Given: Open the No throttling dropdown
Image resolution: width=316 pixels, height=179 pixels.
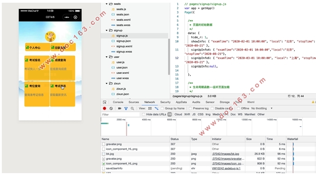Looking at the screenshot, I should point(262,108).
